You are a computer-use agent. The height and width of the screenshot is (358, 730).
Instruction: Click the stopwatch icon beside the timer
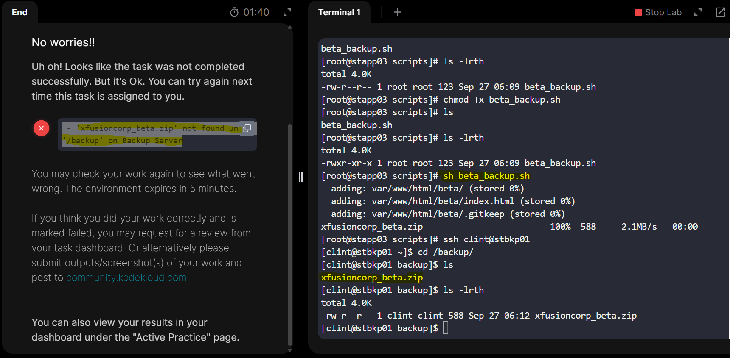pos(234,12)
